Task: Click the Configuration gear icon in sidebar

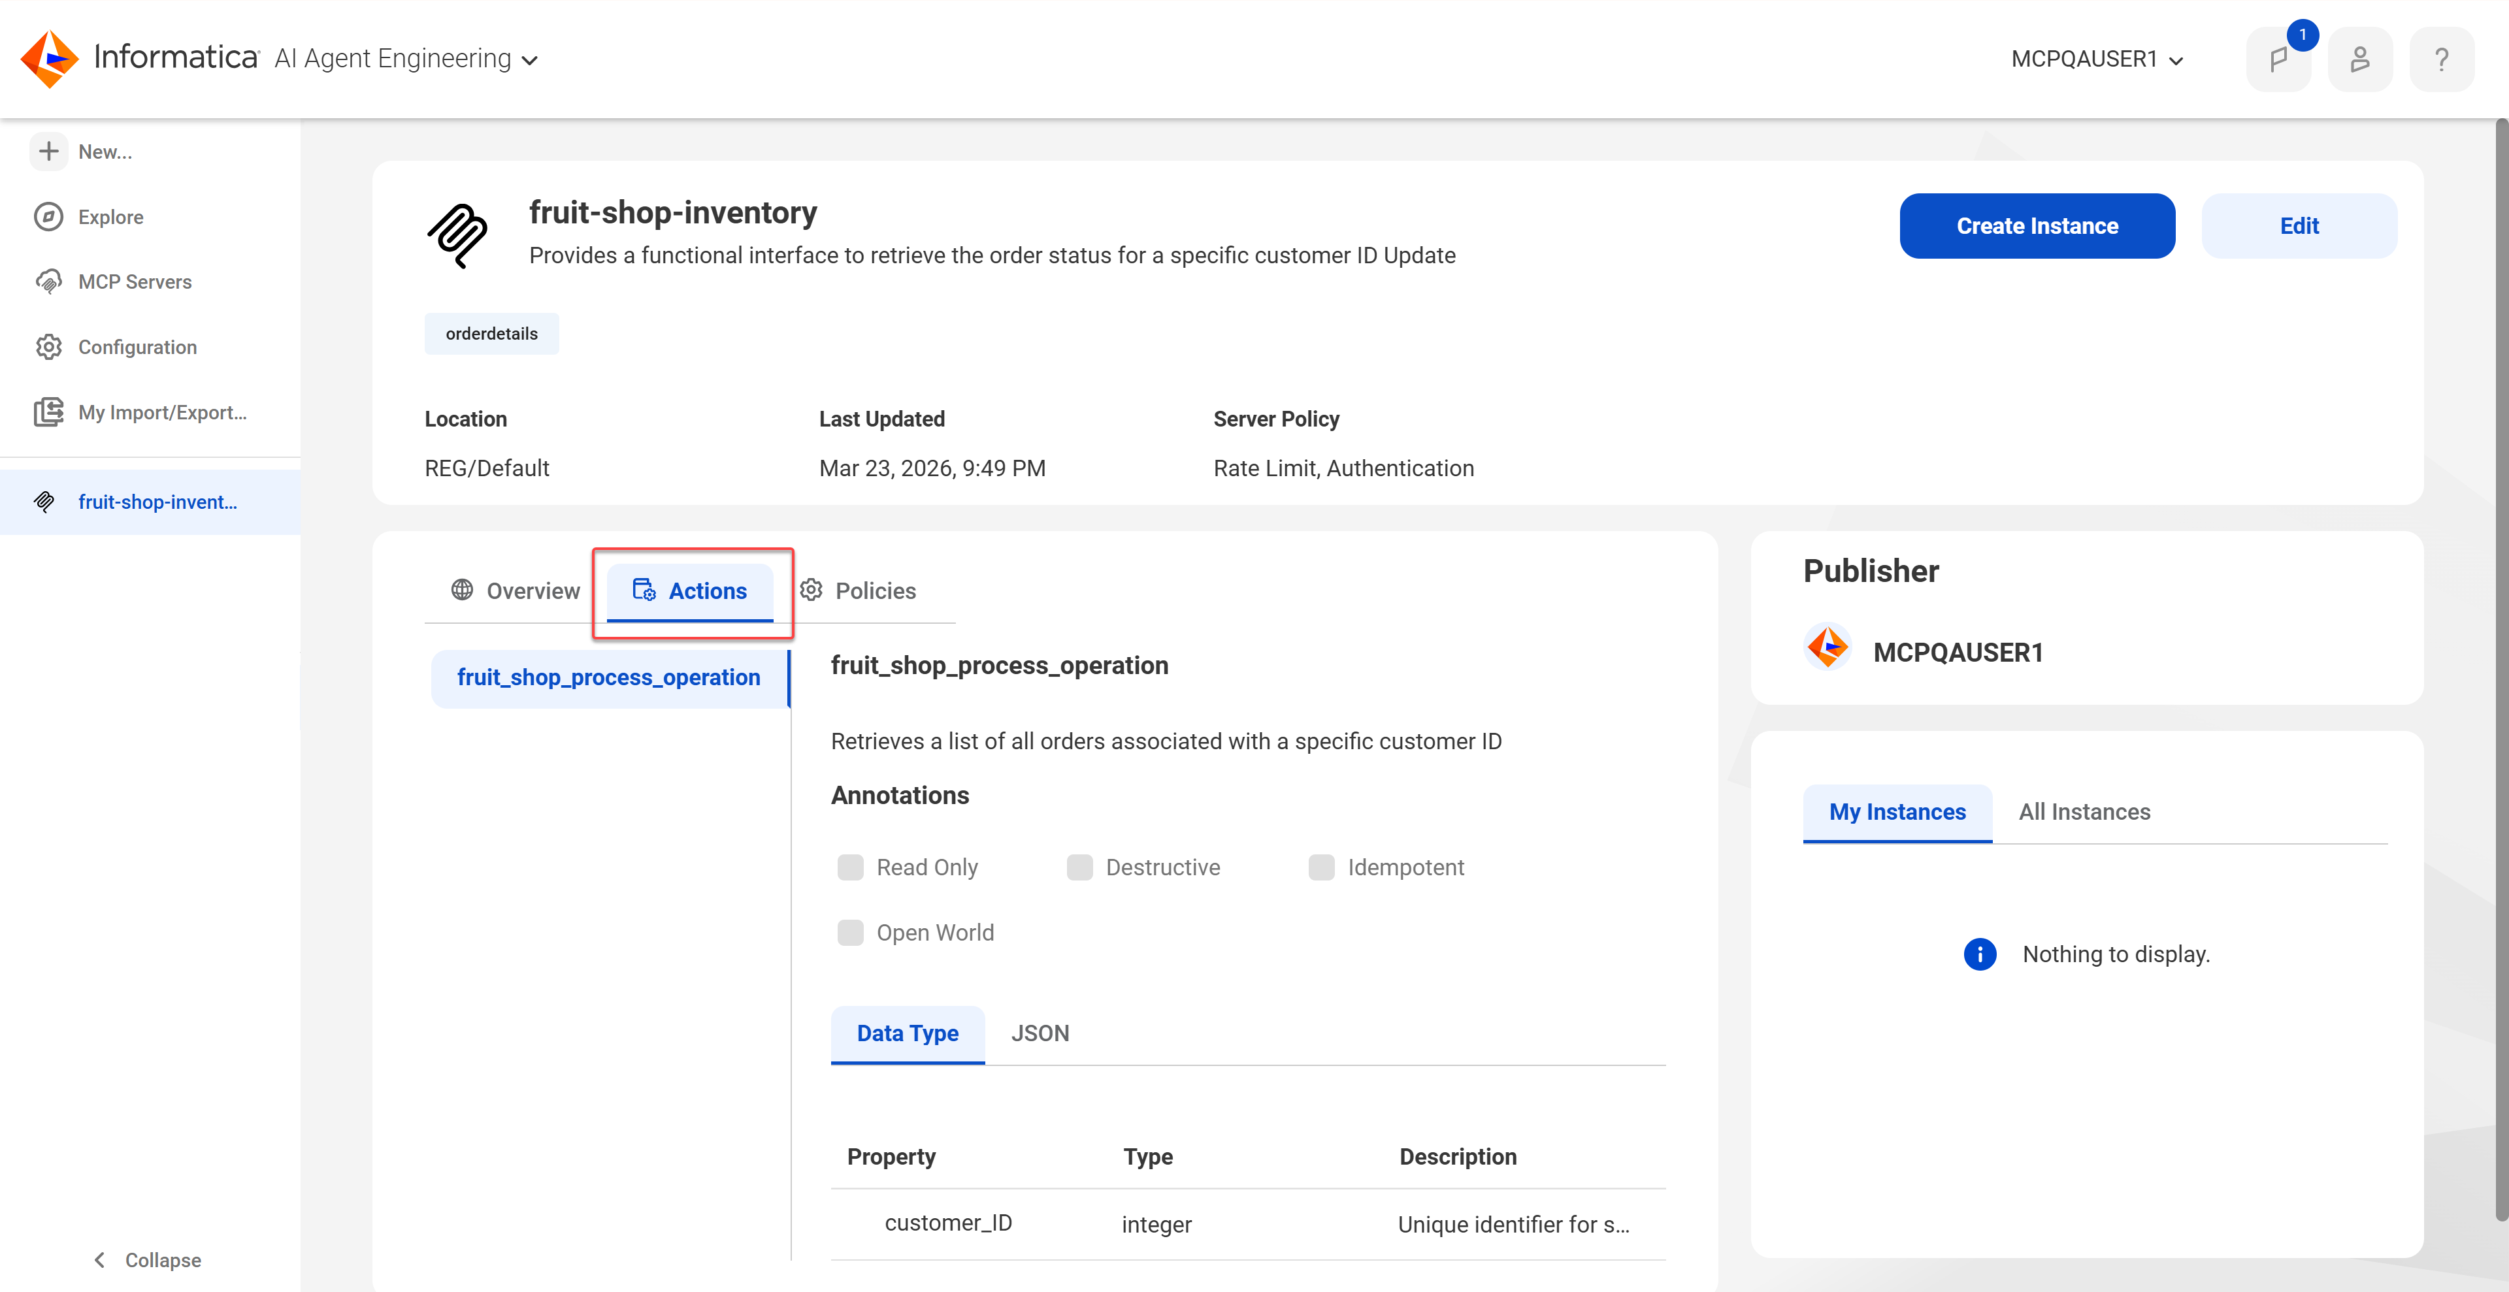Action: coord(49,347)
